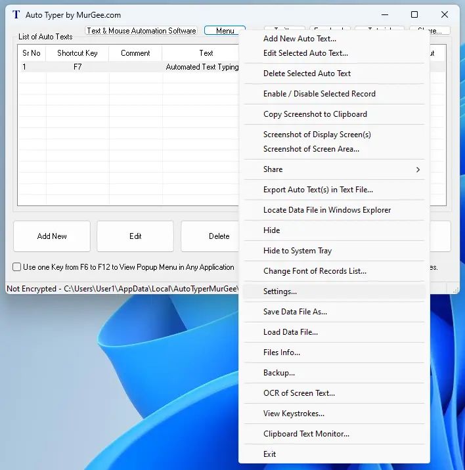This screenshot has height=470, width=465.
Task: Select the Hide menu entry
Action: [x=334, y=230]
